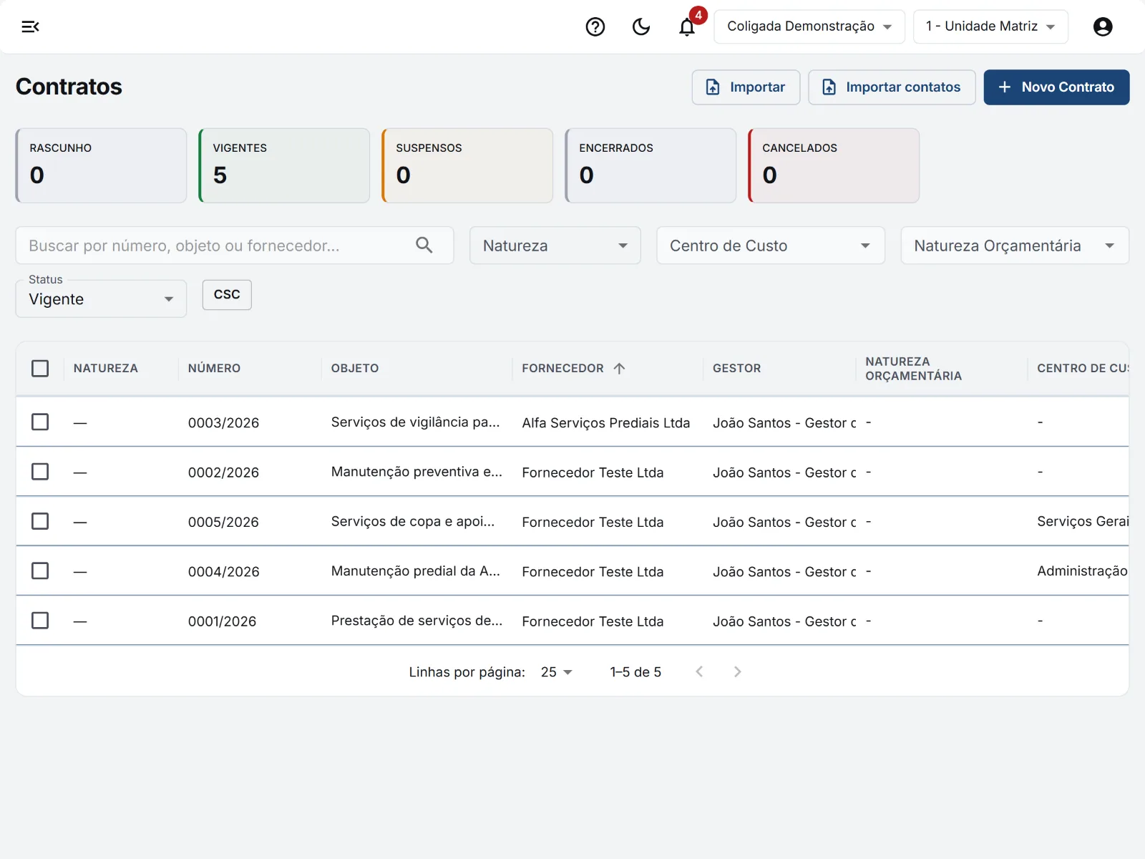Toggle dark mode moon icon
Screen dimensions: 1145x859
pyautogui.click(x=641, y=26)
